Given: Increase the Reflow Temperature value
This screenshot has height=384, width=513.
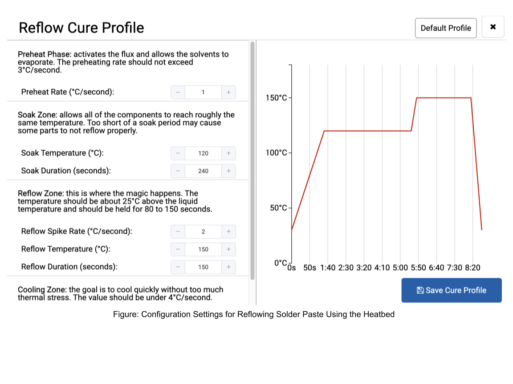Looking at the screenshot, I should click(228, 249).
